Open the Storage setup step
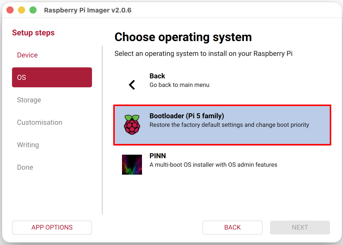Screen dimensions: 343x245 [x=29, y=100]
